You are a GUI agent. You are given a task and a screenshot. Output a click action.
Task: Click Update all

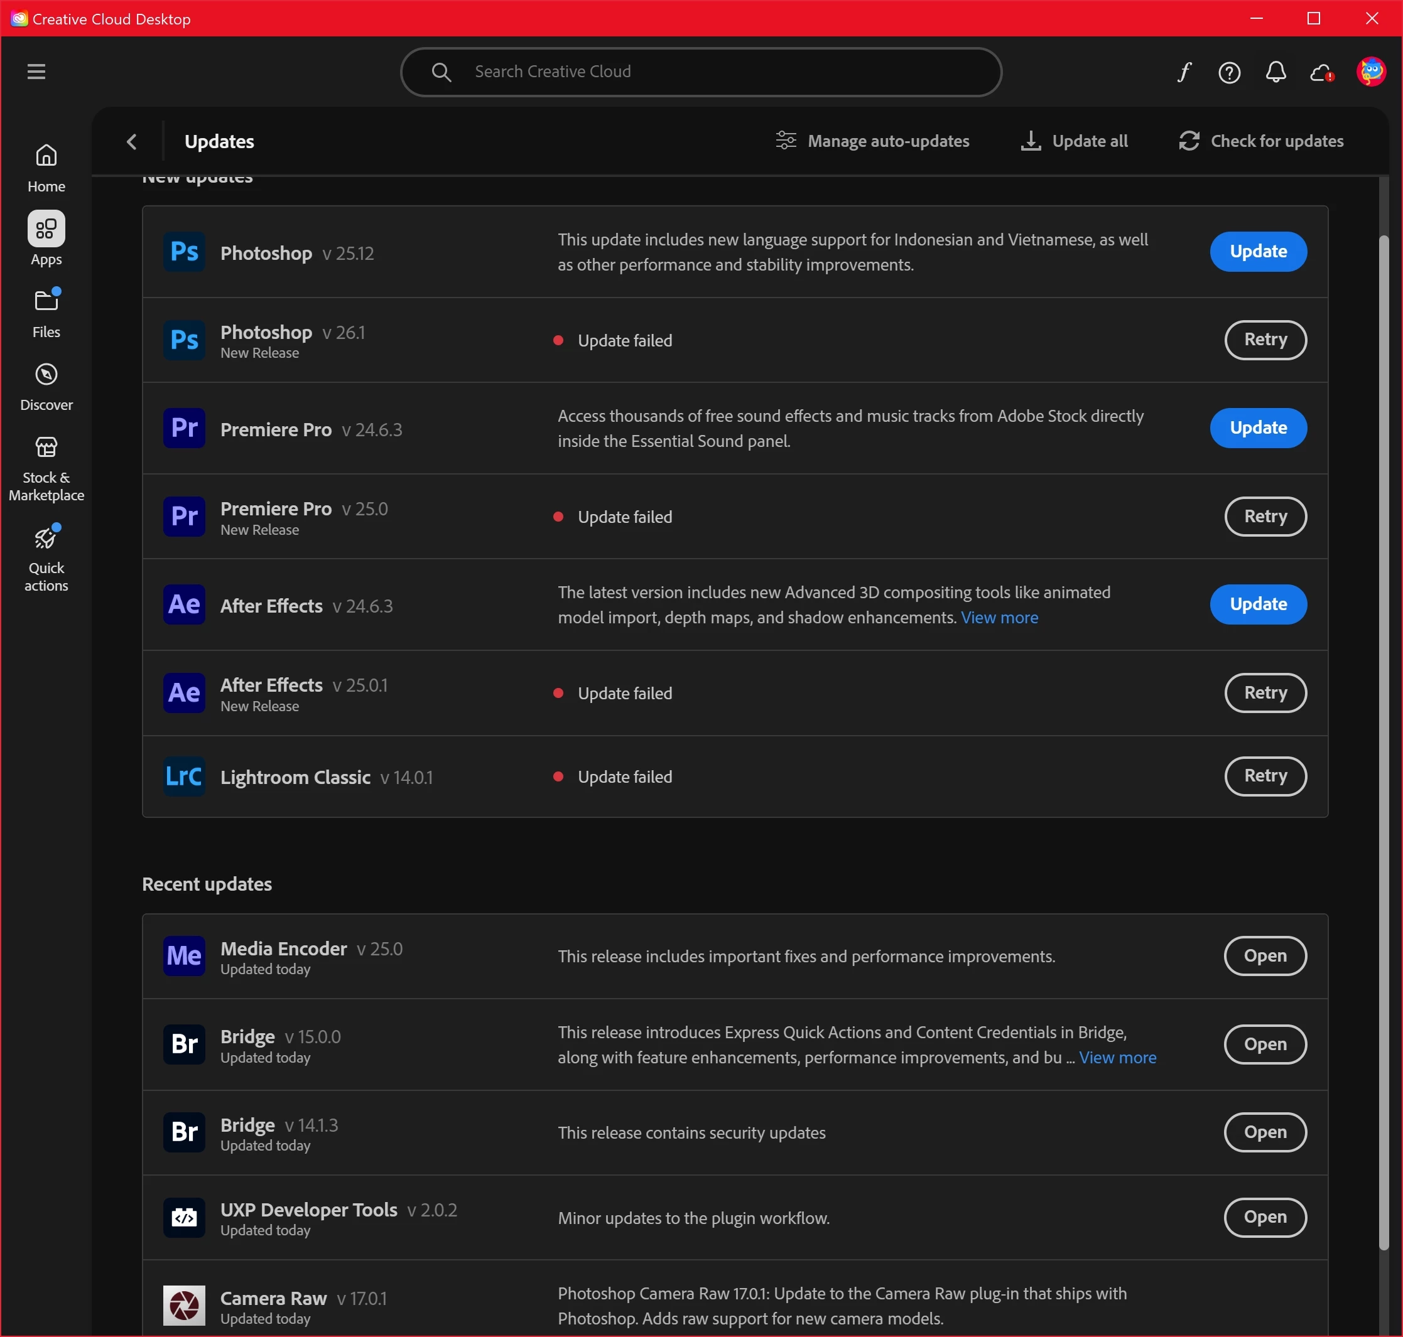pyautogui.click(x=1075, y=141)
